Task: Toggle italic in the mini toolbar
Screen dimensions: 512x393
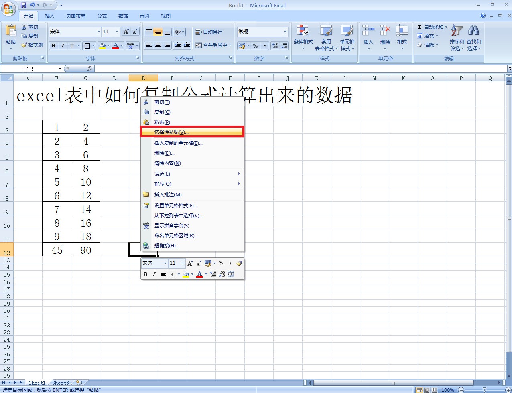Action: click(x=154, y=274)
